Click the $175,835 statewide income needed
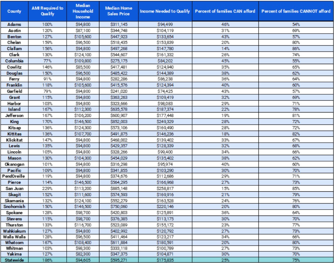The height and width of the screenshot is (263, 334). [165, 260]
